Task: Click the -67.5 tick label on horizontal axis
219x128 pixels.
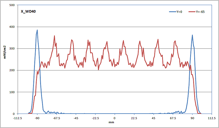Action: (x=56, y=118)
